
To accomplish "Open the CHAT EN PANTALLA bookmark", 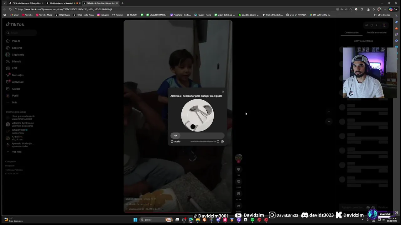I will click(x=296, y=15).
